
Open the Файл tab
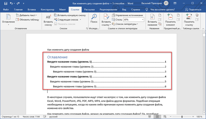pos(6,10)
